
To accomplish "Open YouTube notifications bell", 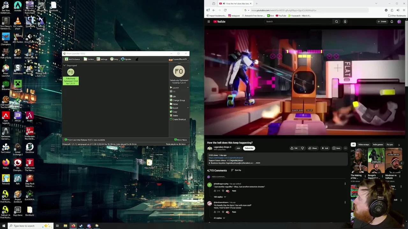I will tap(392, 22).
